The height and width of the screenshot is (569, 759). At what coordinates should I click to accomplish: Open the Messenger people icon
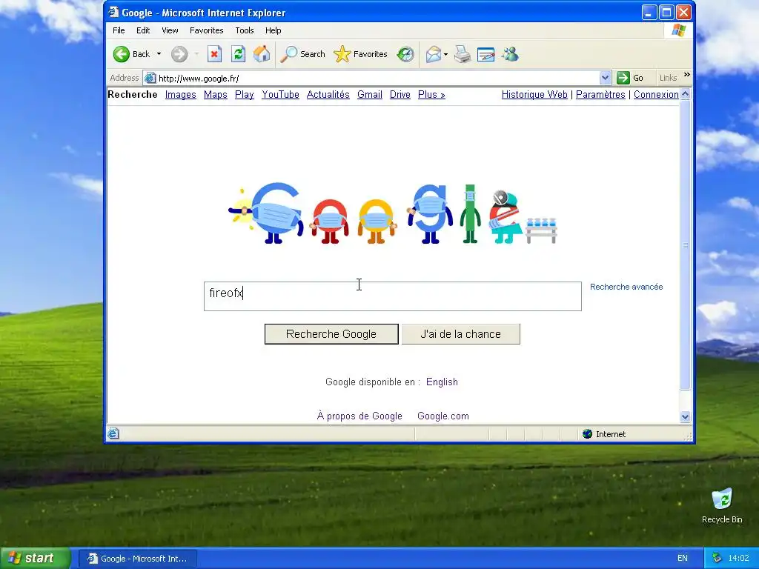tap(510, 54)
